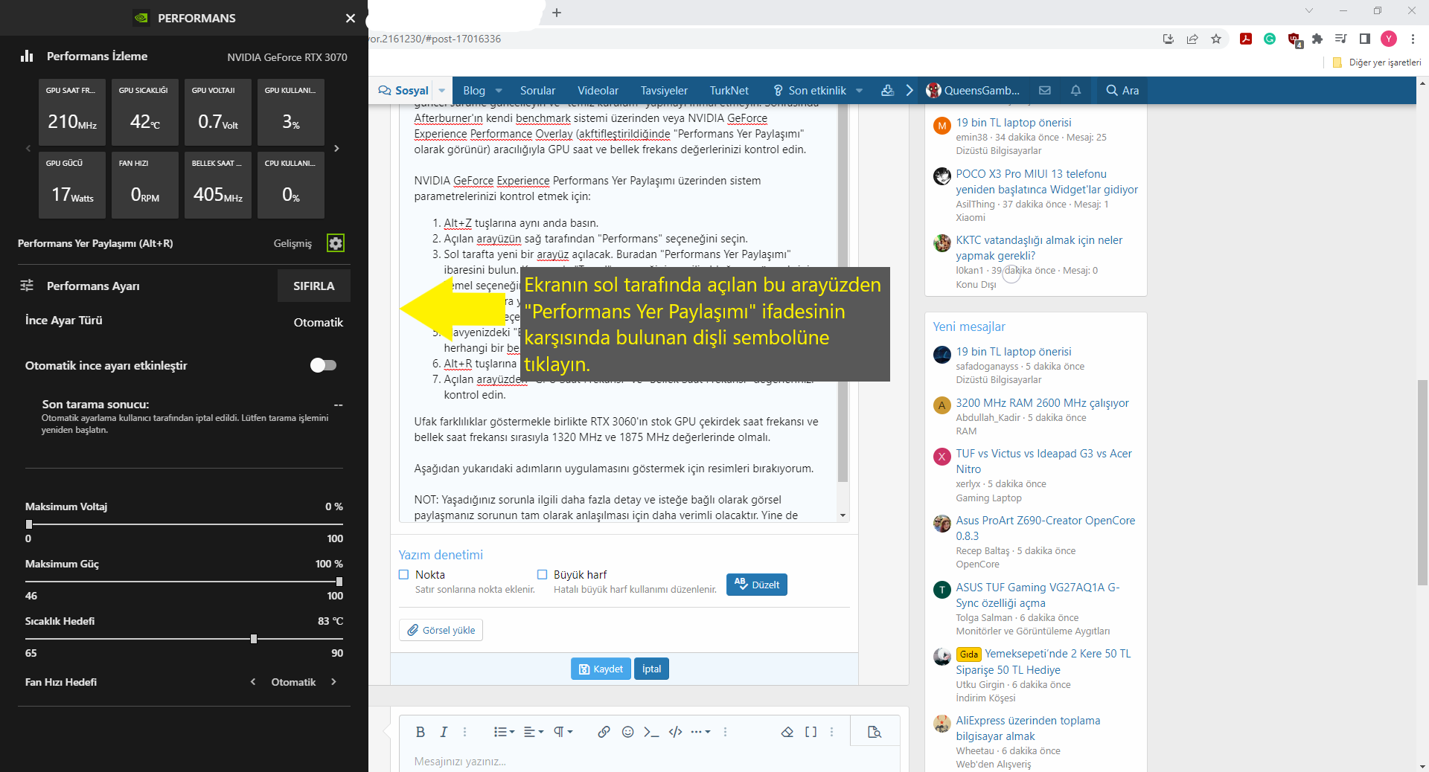The width and height of the screenshot is (1429, 772).
Task: Open emoji picker in reply editor
Action: pos(628,732)
